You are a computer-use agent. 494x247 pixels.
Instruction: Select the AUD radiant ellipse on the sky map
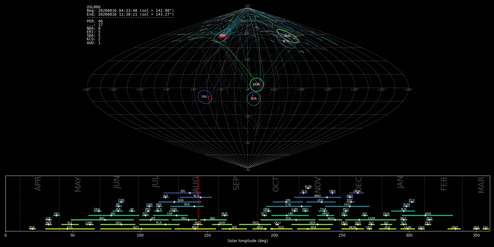(287, 36)
